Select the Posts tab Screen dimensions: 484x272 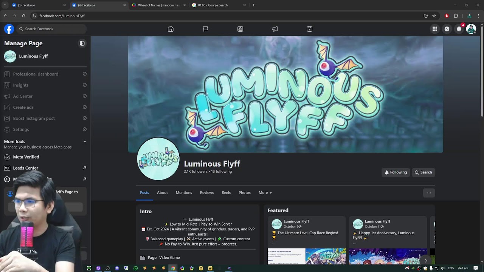(144, 193)
